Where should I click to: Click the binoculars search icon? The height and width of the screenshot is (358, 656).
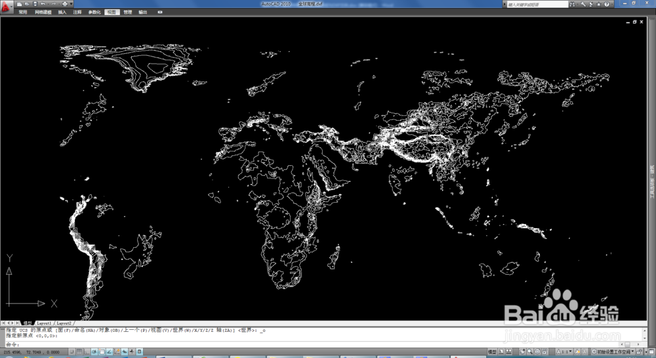(572, 4)
